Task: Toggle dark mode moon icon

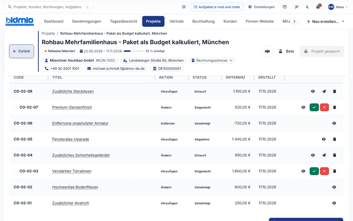Action: click(307, 7)
